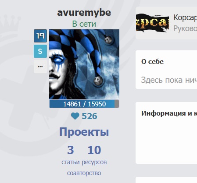
Task: Click the 14861 / 15950 experience bar
Action: point(84,104)
